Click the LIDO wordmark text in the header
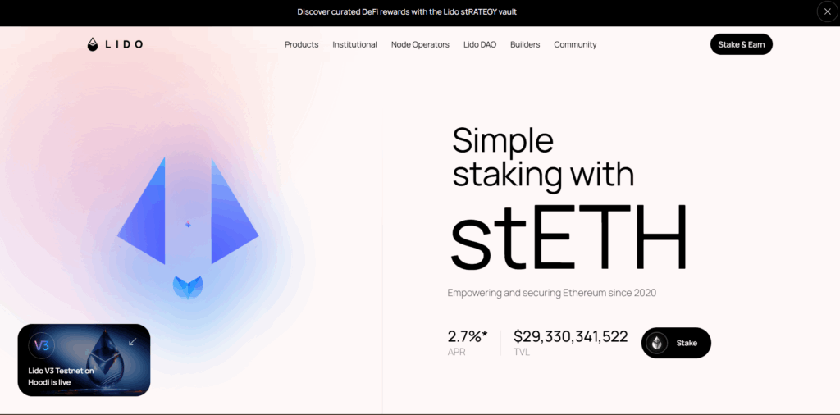The width and height of the screenshot is (840, 415). tap(123, 44)
